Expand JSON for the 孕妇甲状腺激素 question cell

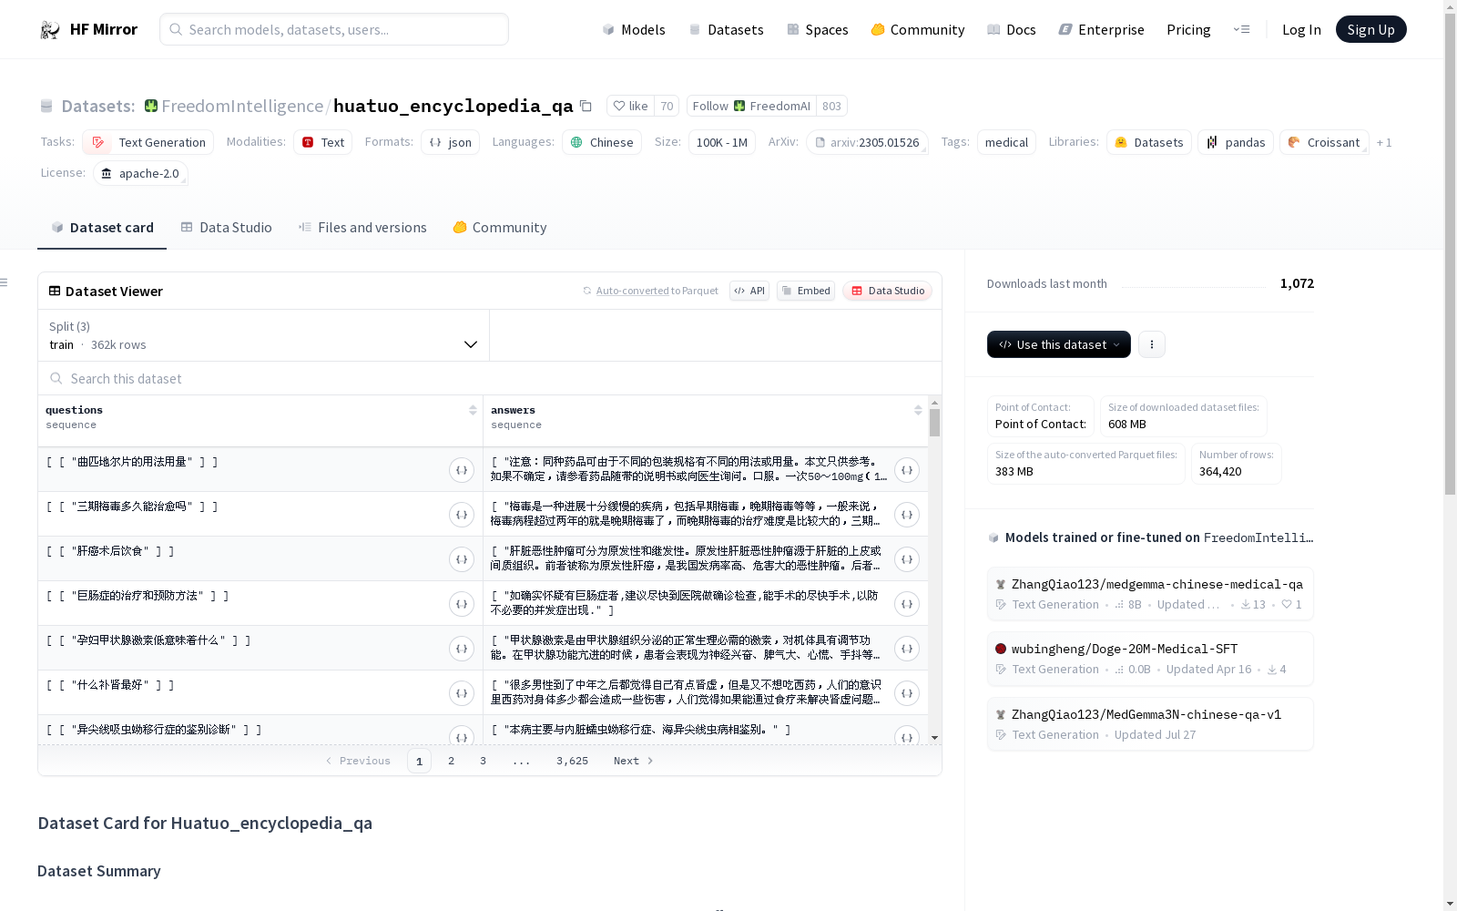tap(462, 649)
